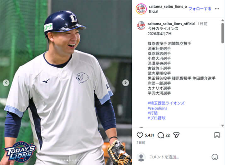Click saitama_seibu_lions_official username in caption

click(171, 24)
